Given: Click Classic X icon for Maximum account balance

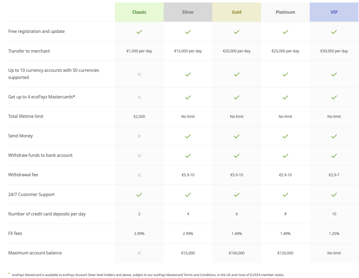Looking at the screenshot, I should pos(139,253).
